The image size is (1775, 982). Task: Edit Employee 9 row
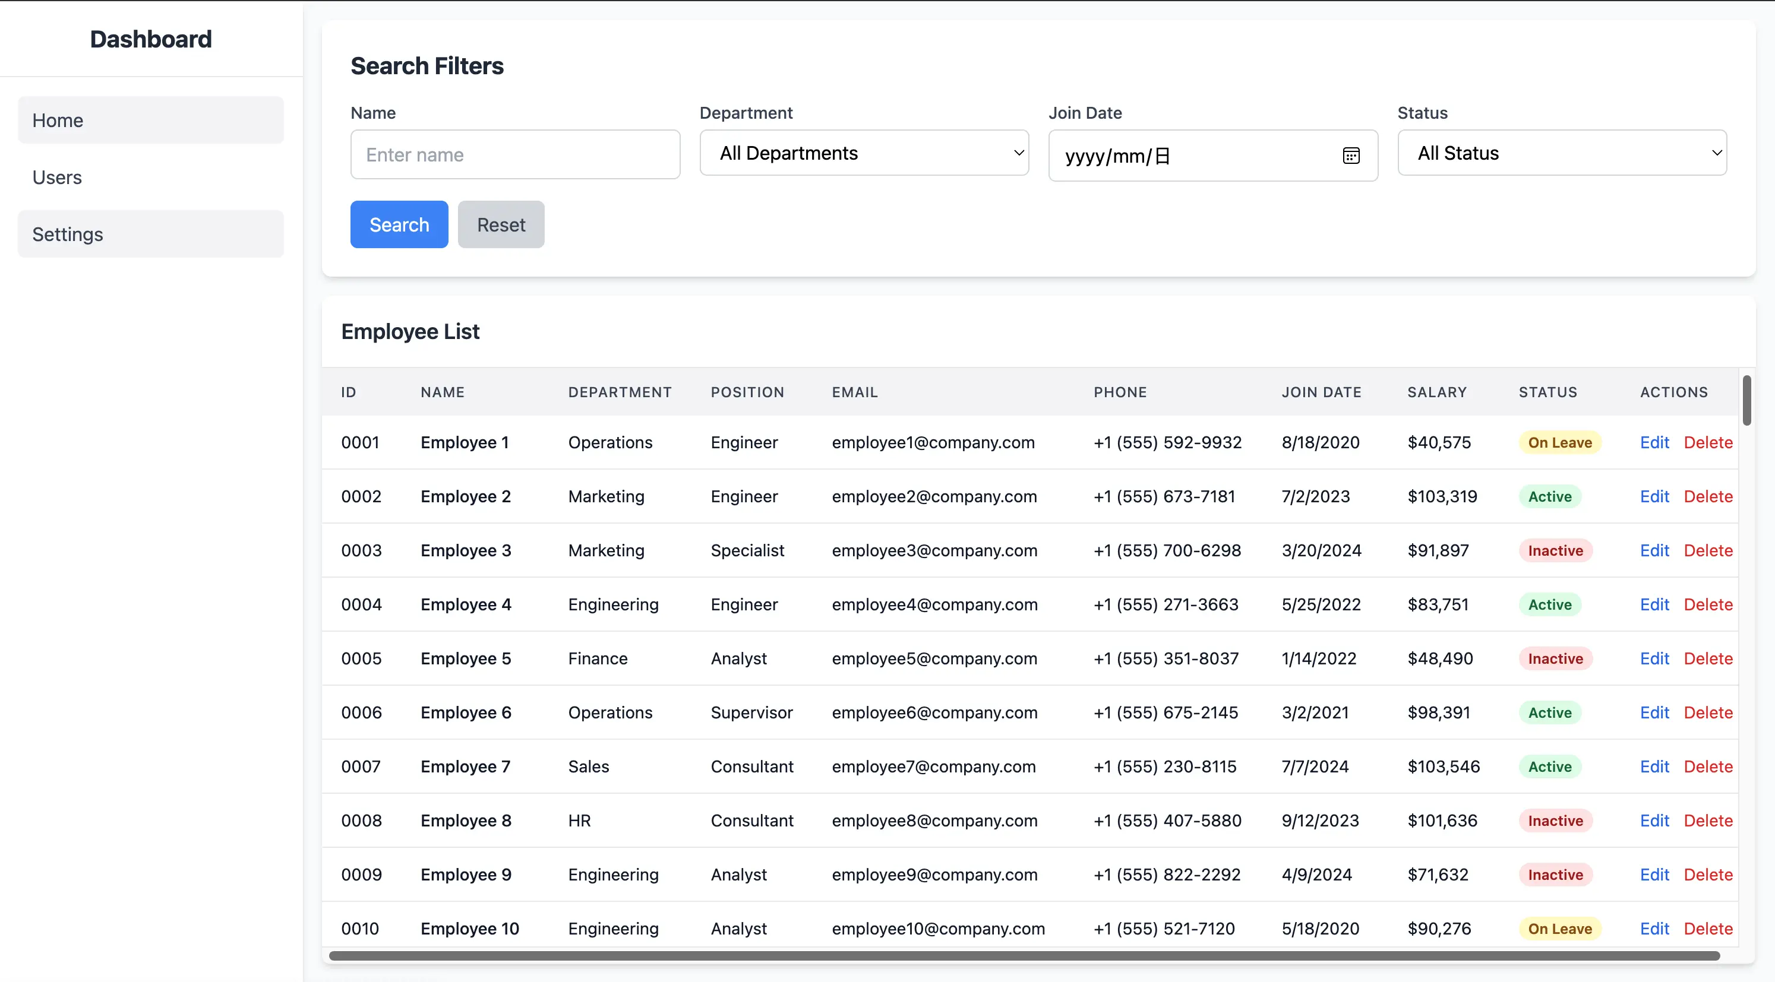point(1654,875)
